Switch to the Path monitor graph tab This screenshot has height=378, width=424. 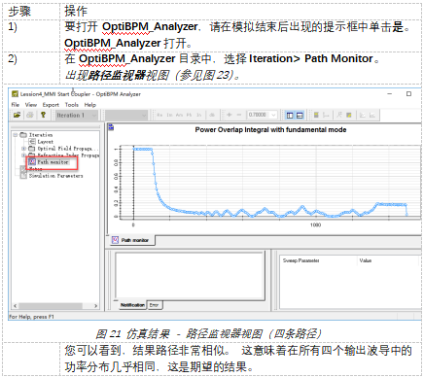(132, 240)
